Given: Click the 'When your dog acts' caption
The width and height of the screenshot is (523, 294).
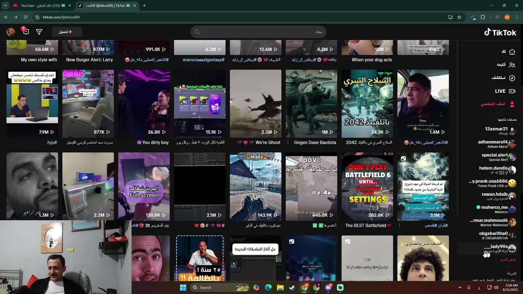Looking at the screenshot, I should (x=372, y=60).
